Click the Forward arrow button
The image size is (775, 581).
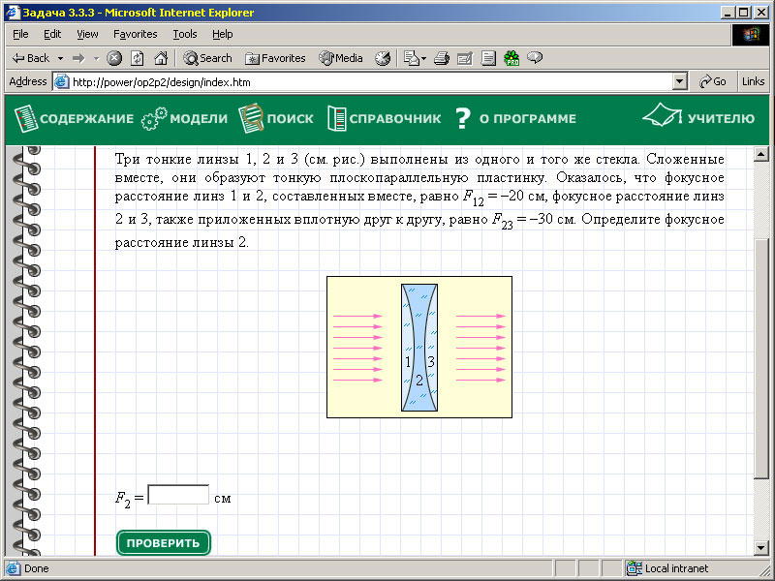click(x=78, y=58)
